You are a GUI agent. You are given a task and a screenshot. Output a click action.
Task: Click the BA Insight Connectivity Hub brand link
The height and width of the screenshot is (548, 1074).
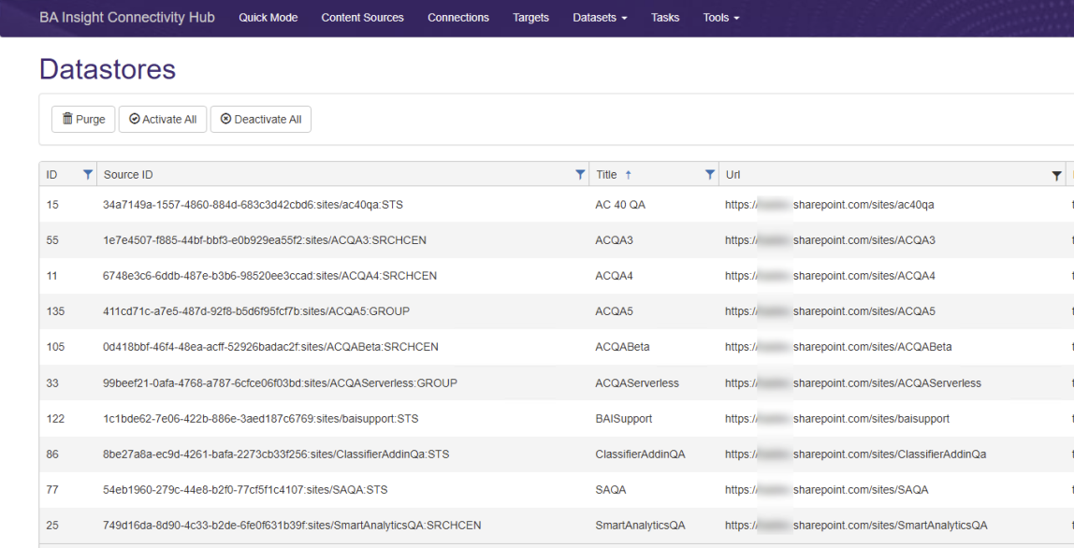coord(126,18)
